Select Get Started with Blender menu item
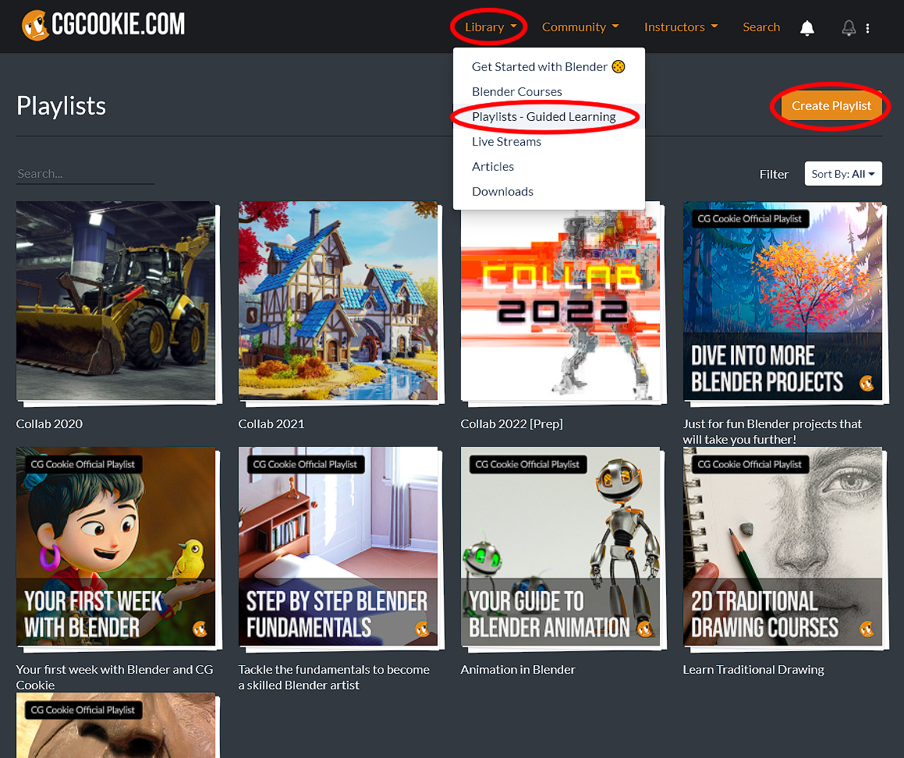904x758 pixels. point(548,67)
